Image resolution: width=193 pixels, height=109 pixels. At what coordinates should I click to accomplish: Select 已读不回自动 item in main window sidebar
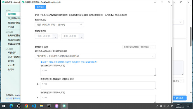(14, 19)
